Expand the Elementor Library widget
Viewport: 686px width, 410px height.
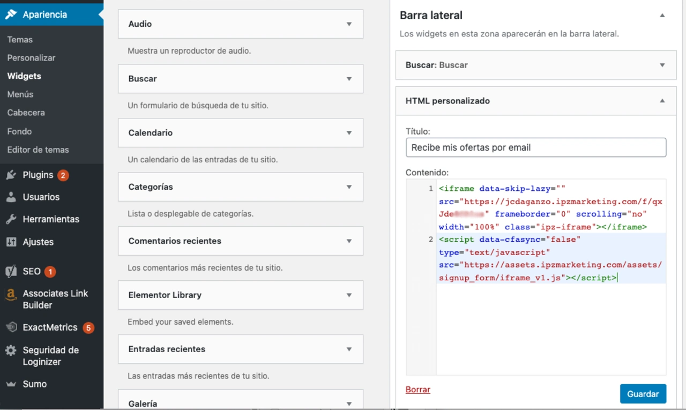click(x=349, y=295)
